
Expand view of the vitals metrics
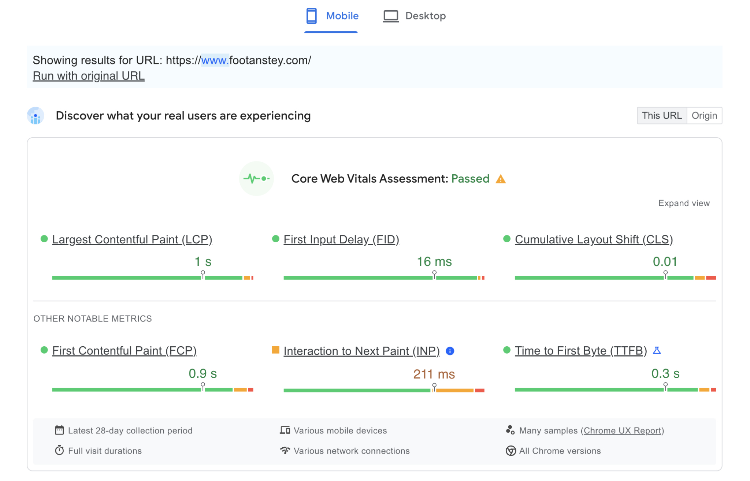684,203
